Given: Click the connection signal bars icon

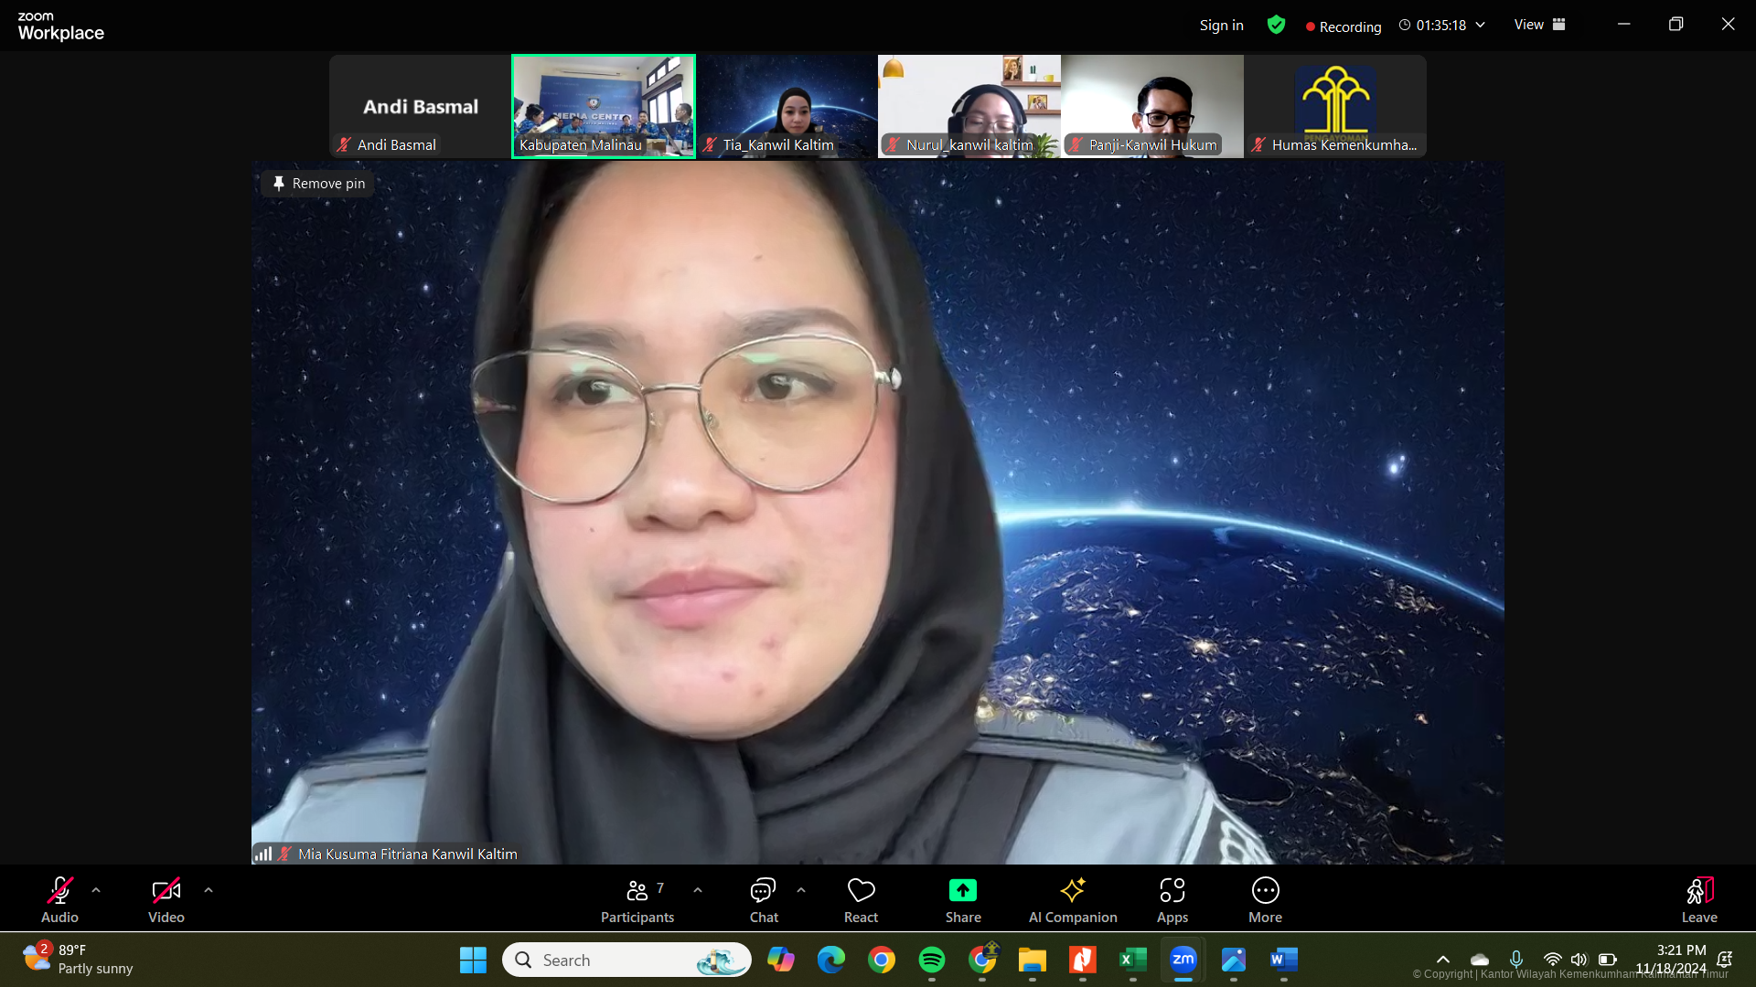Looking at the screenshot, I should (263, 854).
